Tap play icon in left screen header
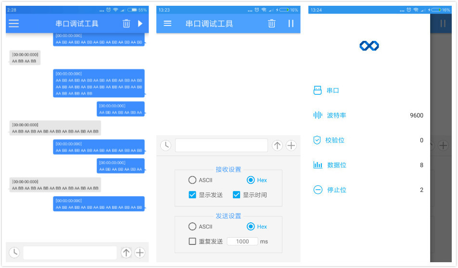This screenshot has height=268, width=458. tap(140, 24)
